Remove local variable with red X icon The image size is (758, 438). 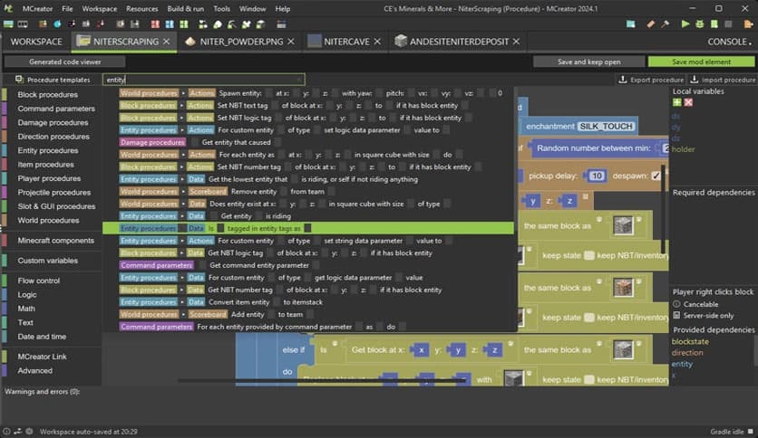pos(688,103)
